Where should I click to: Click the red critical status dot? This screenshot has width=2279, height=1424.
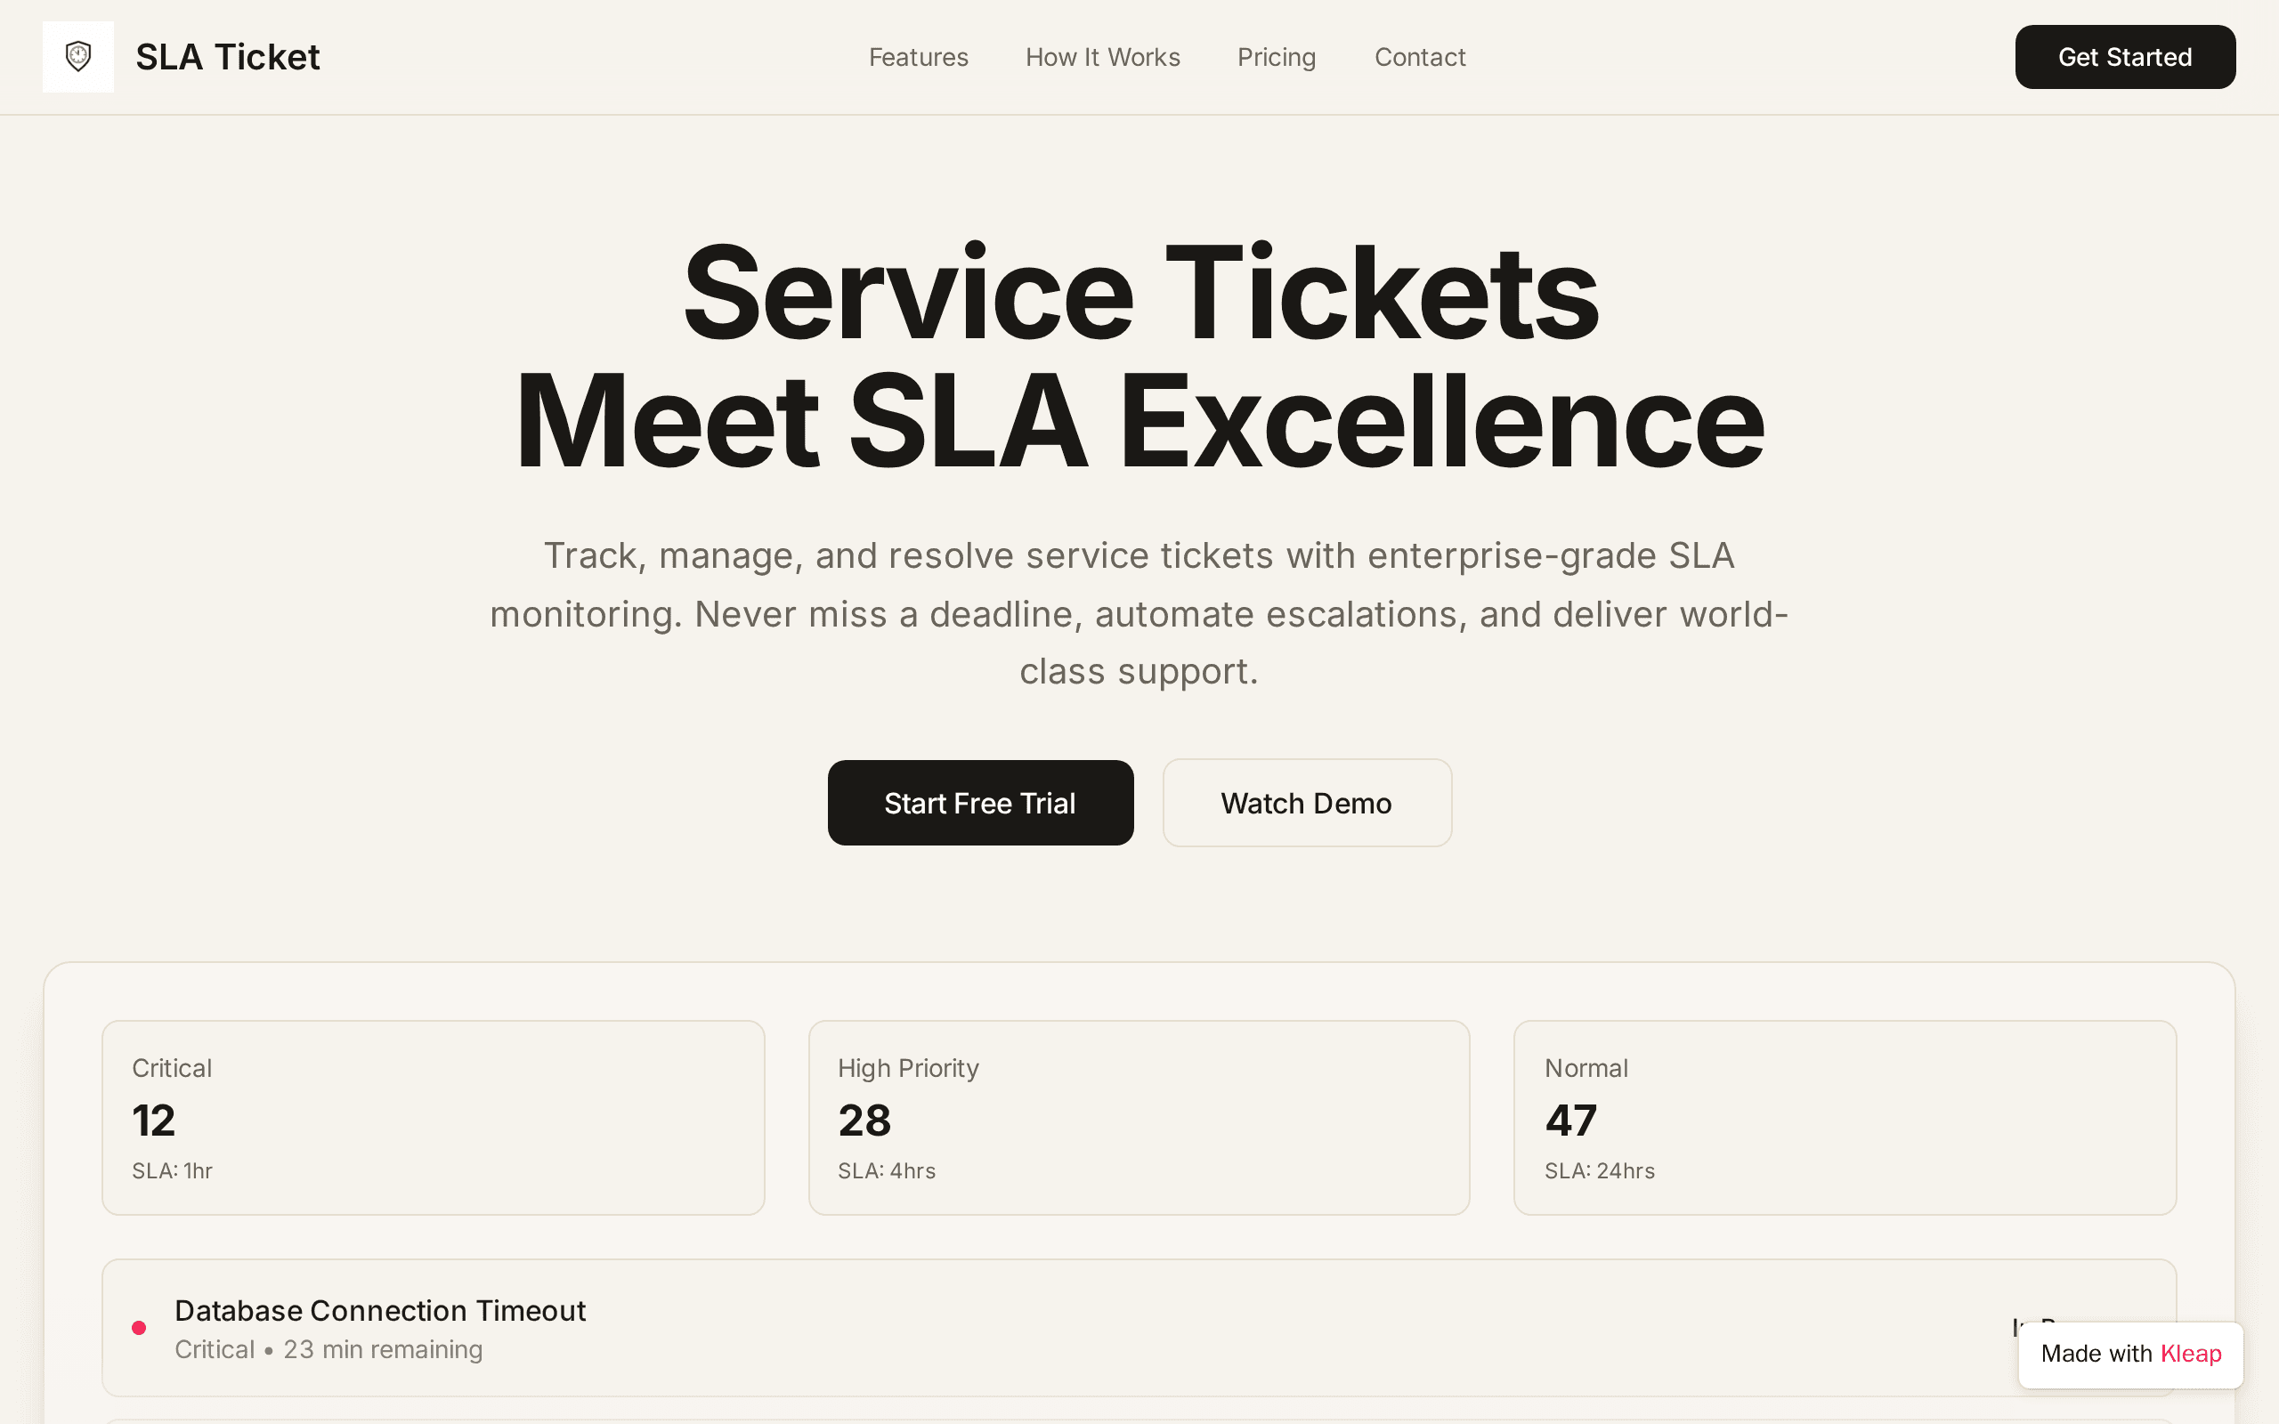tap(139, 1328)
